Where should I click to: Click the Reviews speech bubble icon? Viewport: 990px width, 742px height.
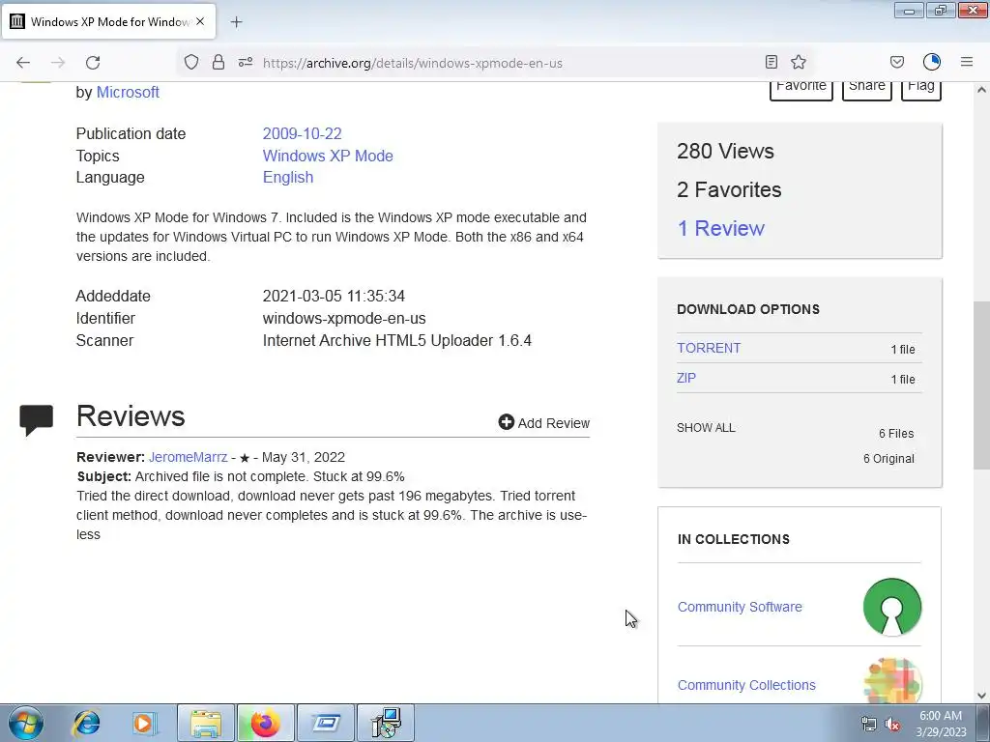[x=36, y=420]
